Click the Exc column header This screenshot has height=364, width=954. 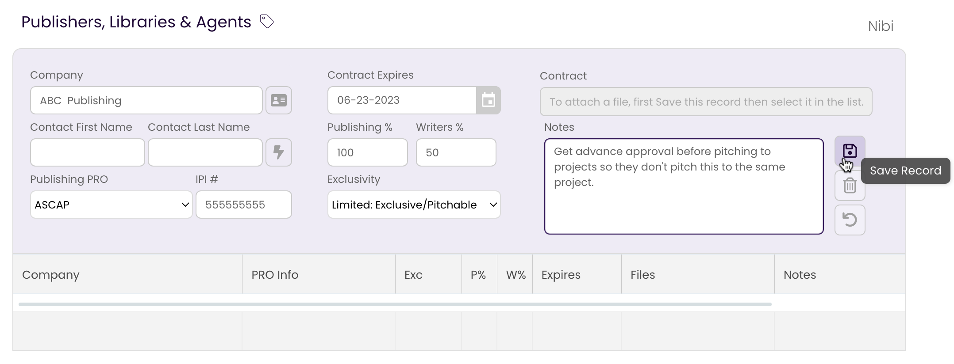(428, 274)
